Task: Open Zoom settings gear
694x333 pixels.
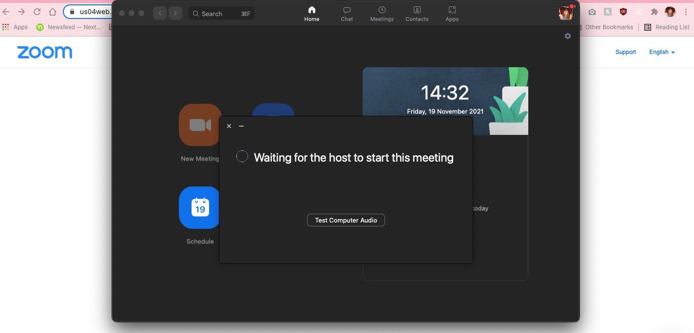Action: pyautogui.click(x=568, y=36)
